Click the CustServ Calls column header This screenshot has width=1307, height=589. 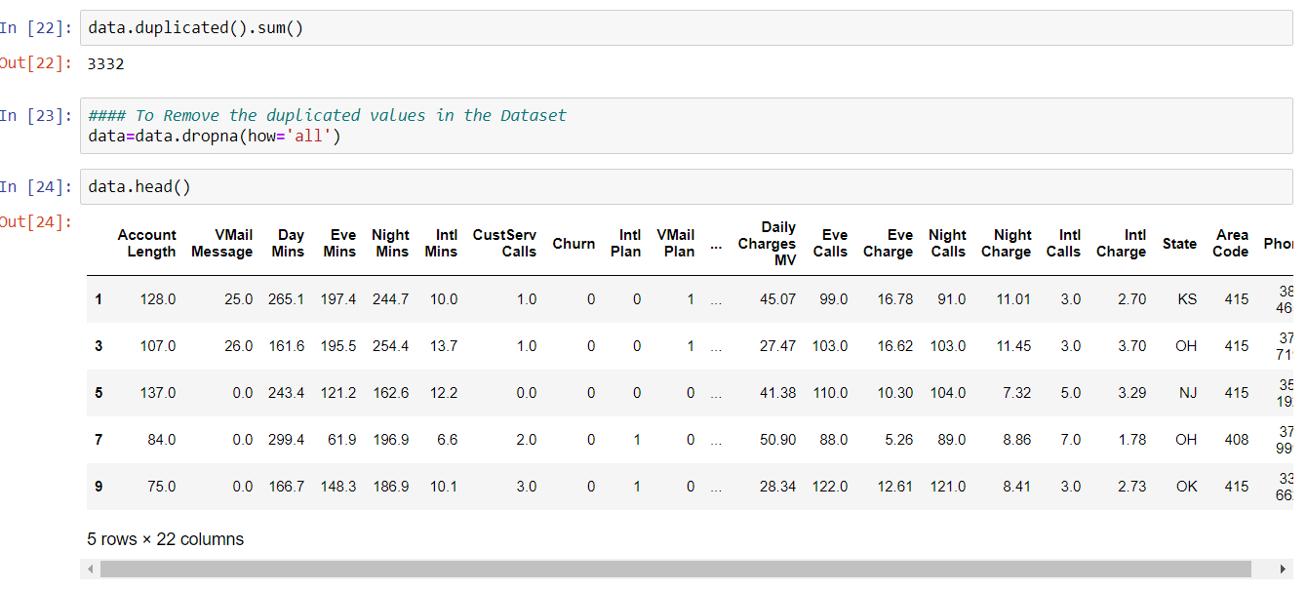coord(505,243)
